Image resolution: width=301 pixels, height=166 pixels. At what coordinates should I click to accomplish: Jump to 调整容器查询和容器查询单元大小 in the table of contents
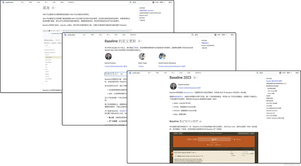click(276, 84)
